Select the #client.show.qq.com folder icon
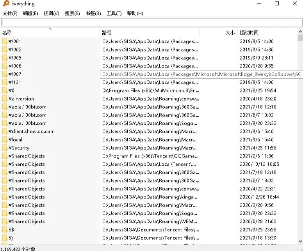 coord(5,131)
